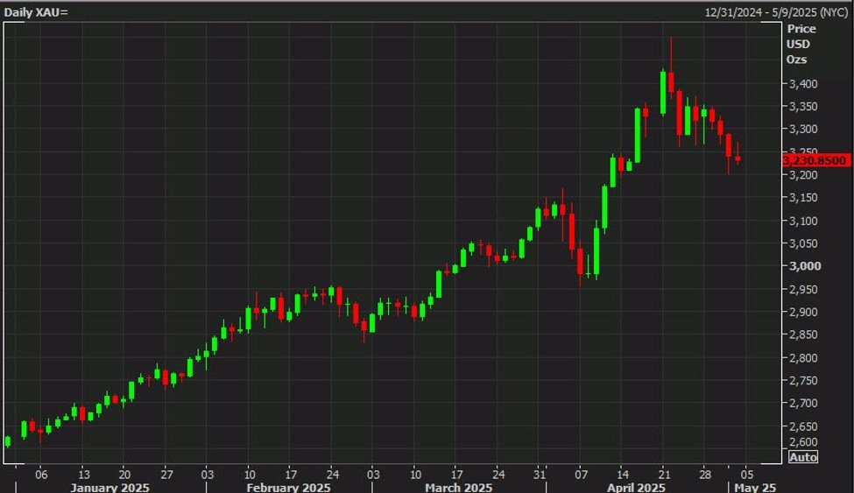854x493 pixels.
Task: Click the Auto scale button
Action: 803,457
